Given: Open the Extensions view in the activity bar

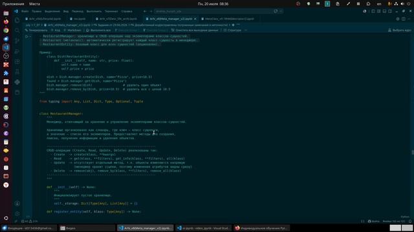Looking at the screenshot, I should coord(17,62).
